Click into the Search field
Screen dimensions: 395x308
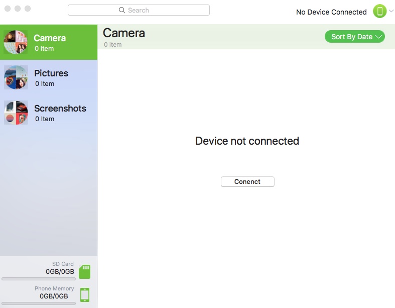[139, 10]
